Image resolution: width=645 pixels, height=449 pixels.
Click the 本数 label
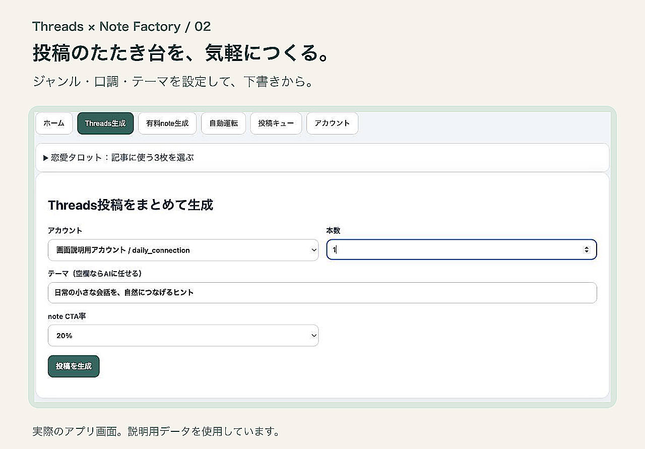tap(334, 230)
